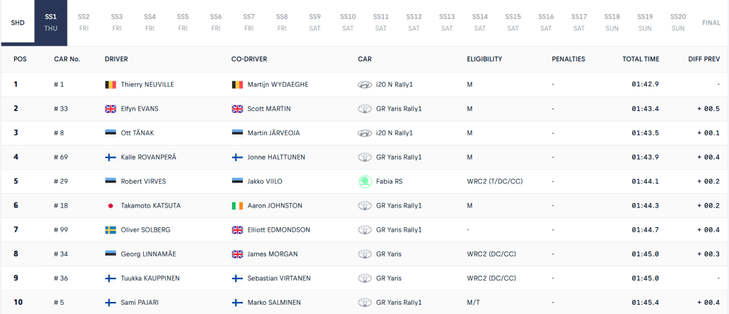Click driver name Kalle Rovanperä

coord(149,157)
